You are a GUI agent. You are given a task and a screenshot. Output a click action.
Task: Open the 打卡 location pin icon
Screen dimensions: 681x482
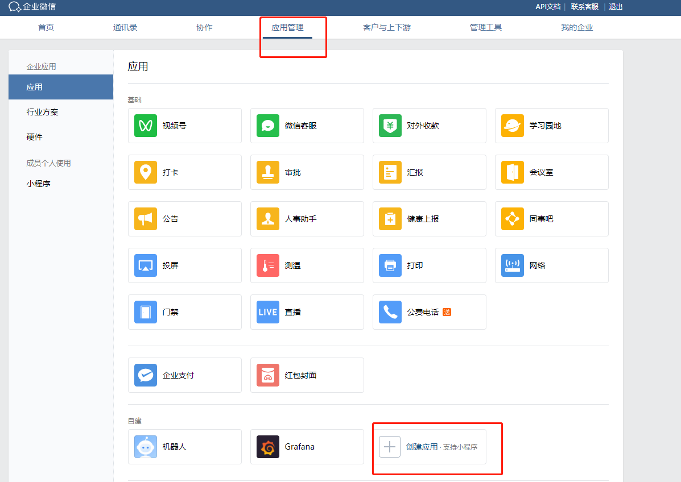pos(146,172)
